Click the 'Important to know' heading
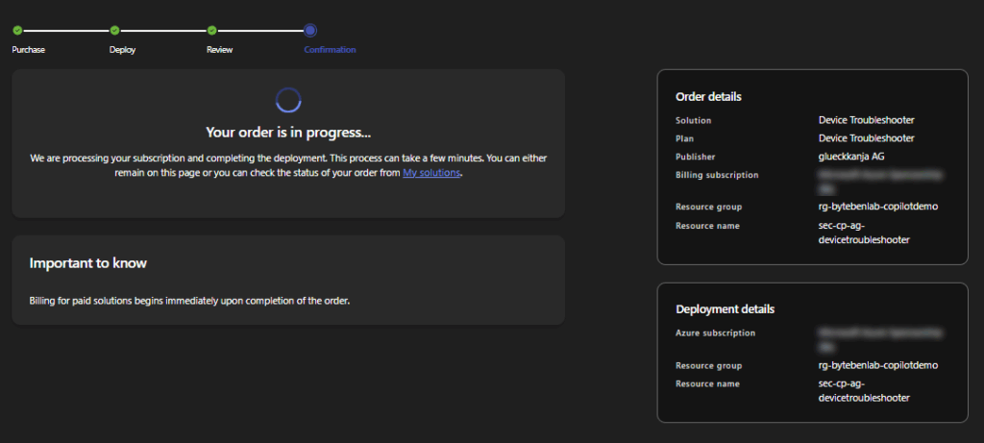This screenshot has width=984, height=443. (x=87, y=262)
